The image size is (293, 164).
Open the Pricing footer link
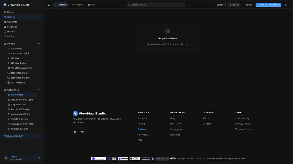pyautogui.click(x=141, y=124)
